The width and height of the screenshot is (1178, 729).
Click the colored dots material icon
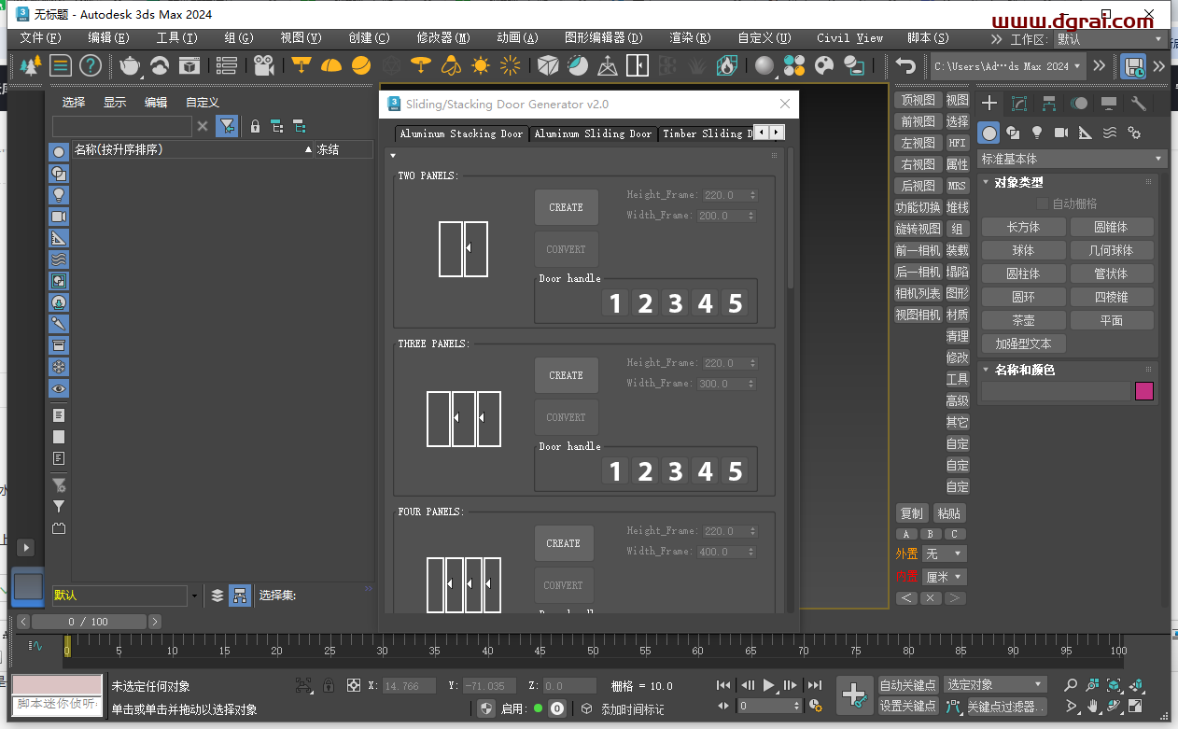click(x=794, y=65)
